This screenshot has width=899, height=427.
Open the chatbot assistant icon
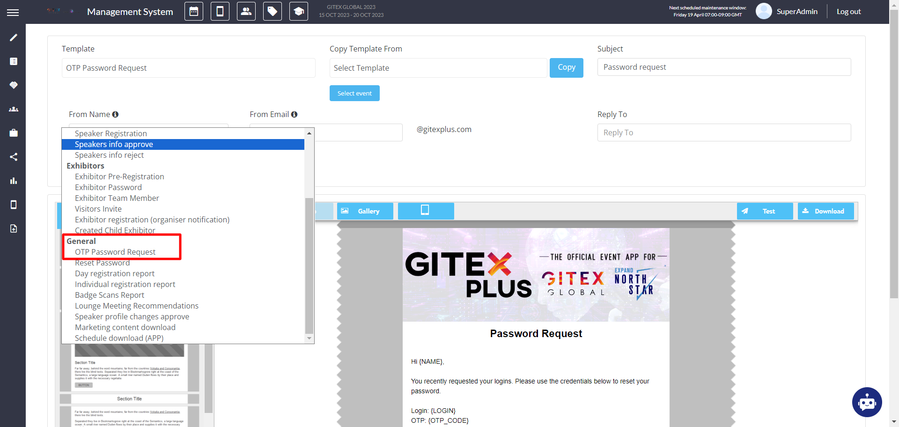(x=867, y=402)
